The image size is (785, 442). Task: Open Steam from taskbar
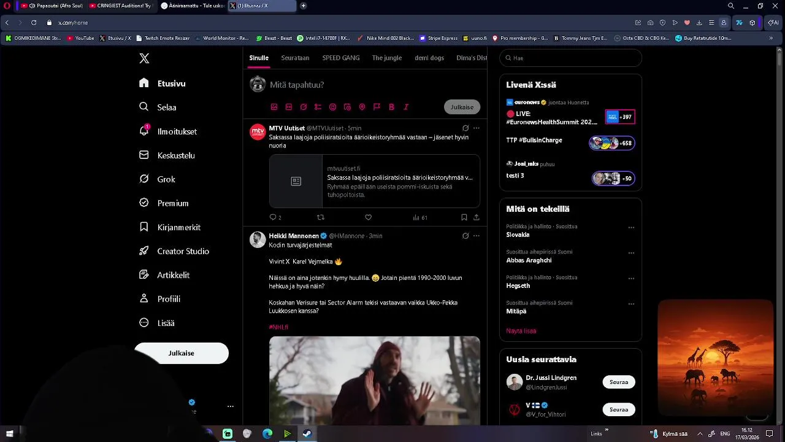click(x=307, y=434)
